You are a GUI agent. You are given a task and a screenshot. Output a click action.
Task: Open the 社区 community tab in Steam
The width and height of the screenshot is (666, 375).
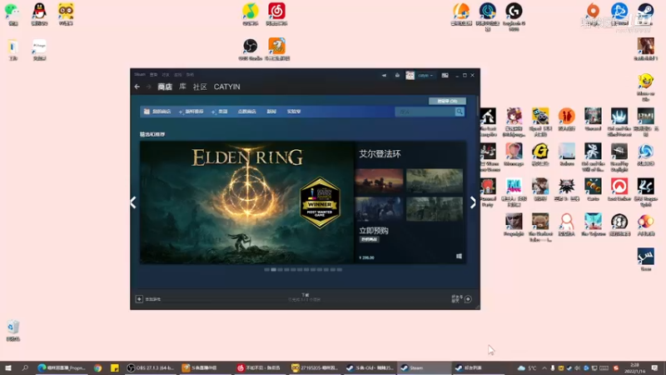coord(200,87)
